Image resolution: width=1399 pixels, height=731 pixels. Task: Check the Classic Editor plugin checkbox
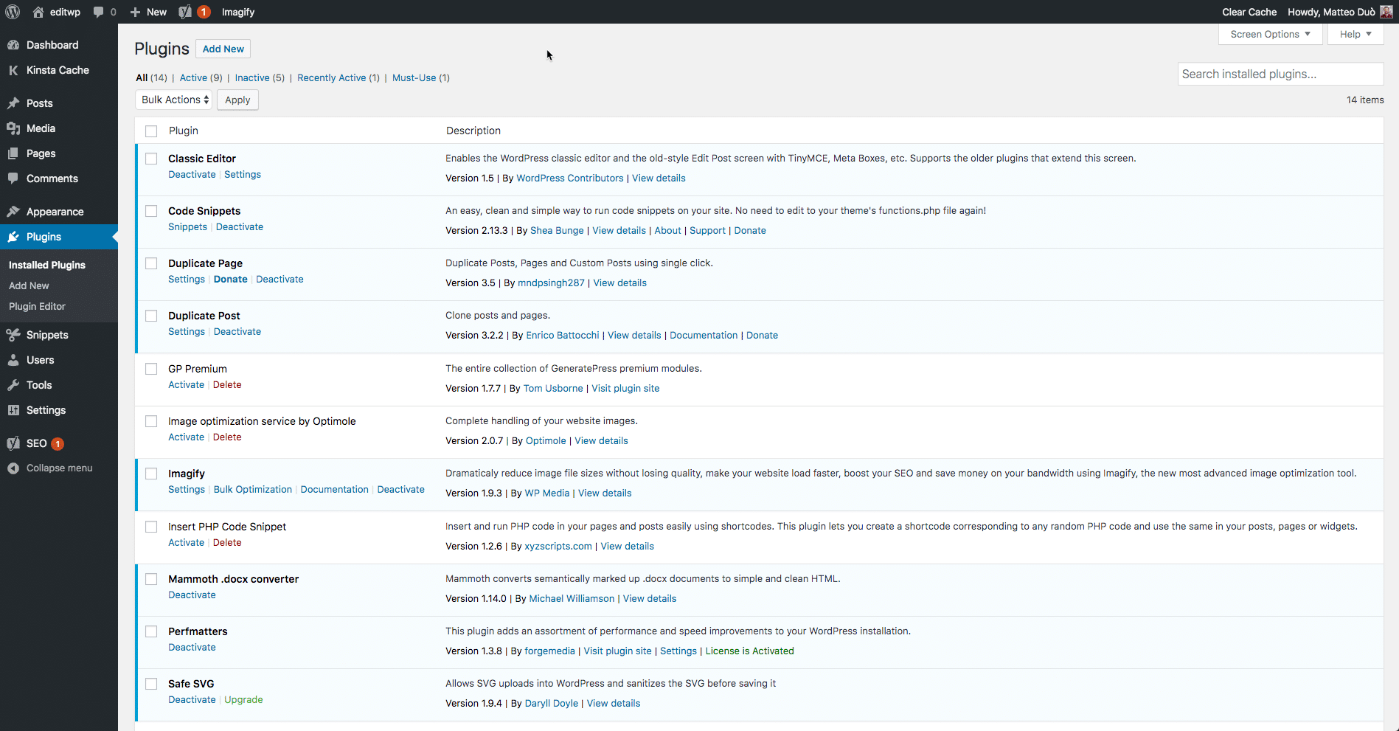[x=151, y=159]
